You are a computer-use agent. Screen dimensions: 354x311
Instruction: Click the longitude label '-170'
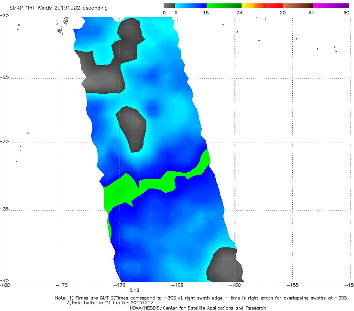coord(120,285)
